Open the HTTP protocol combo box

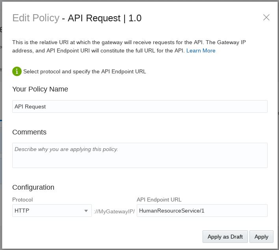tap(47, 211)
